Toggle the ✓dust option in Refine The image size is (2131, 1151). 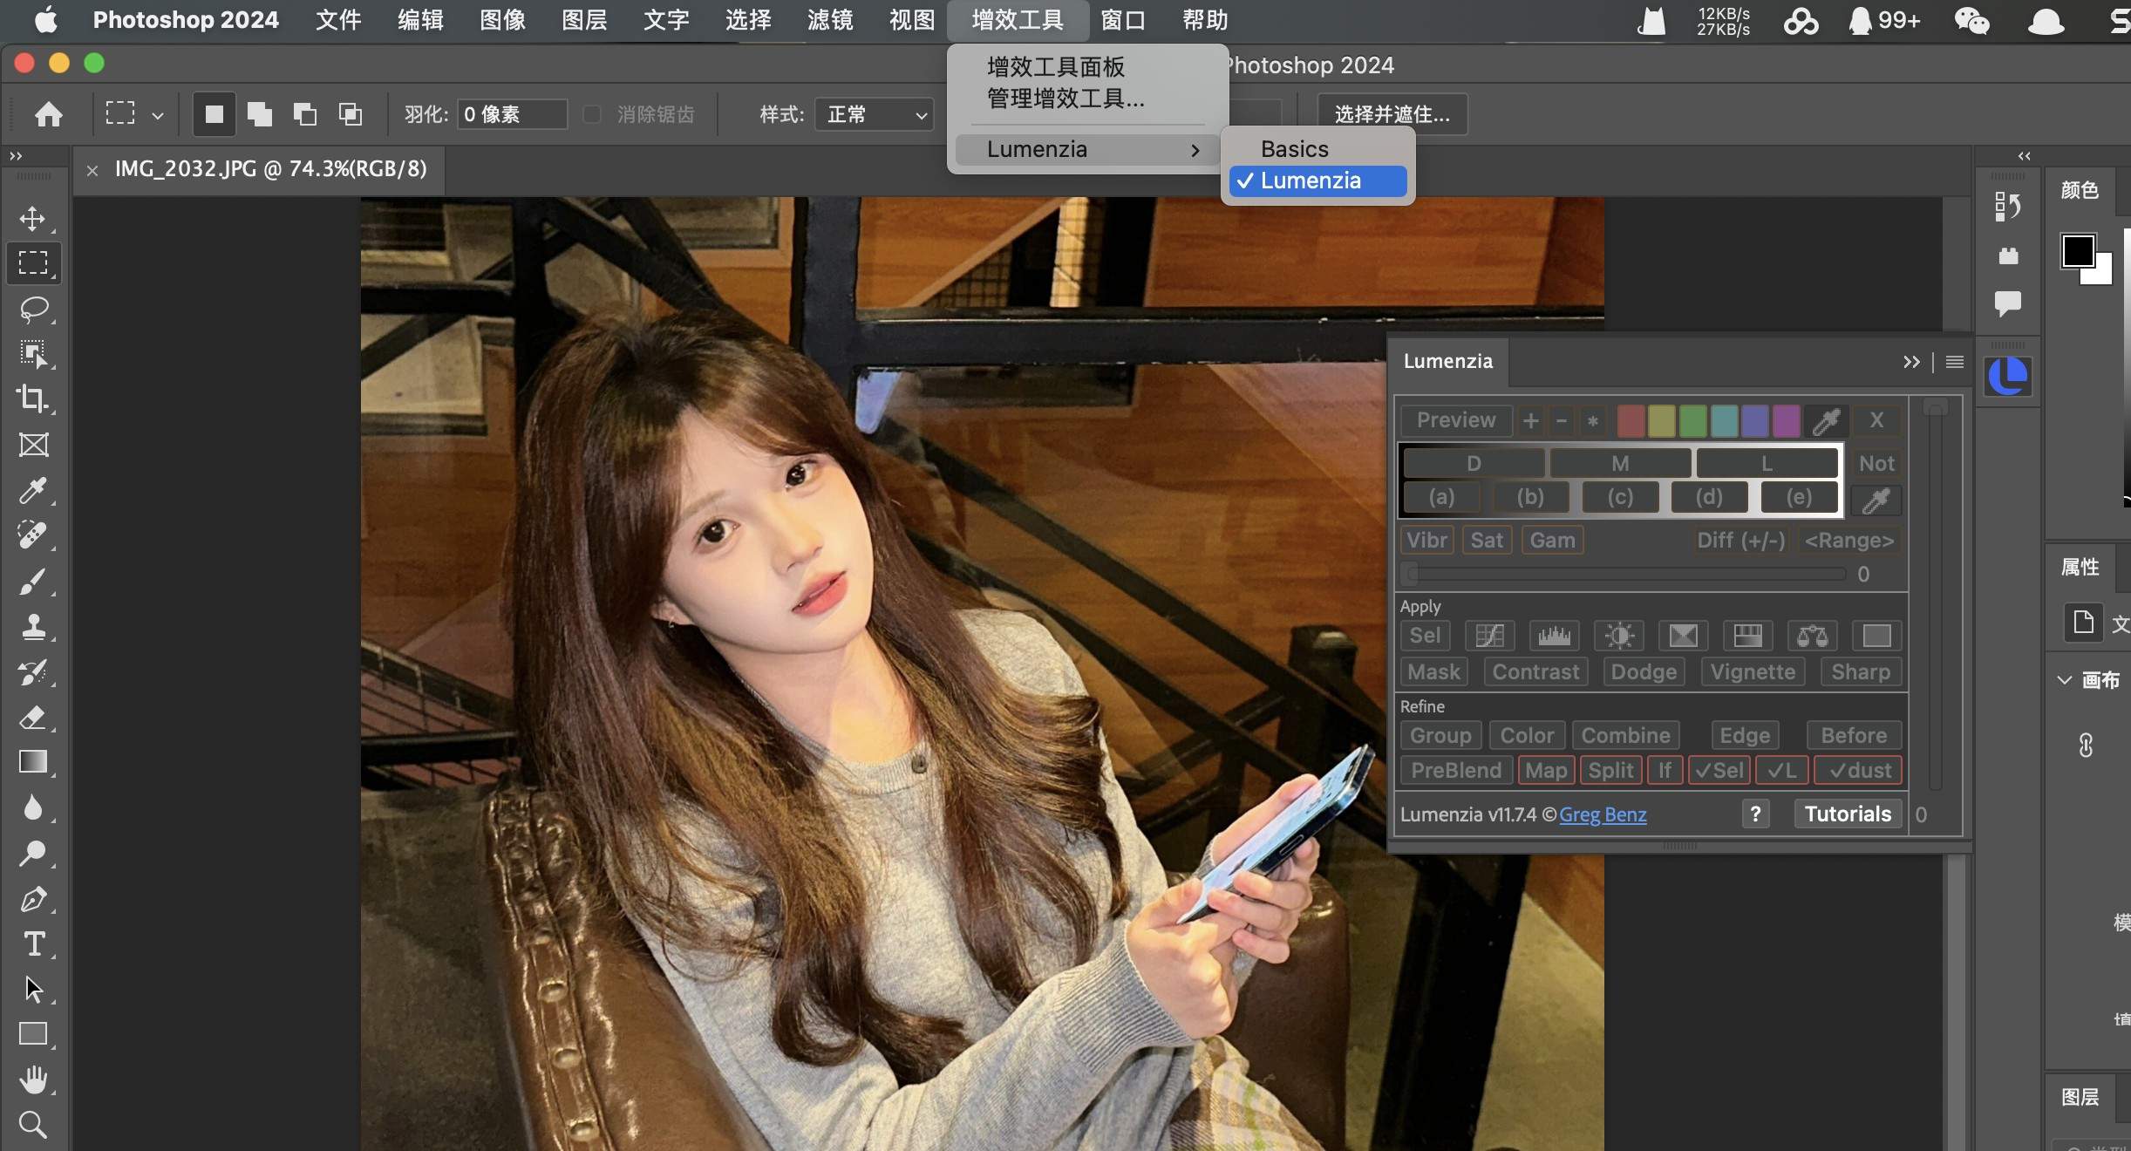[1857, 771]
